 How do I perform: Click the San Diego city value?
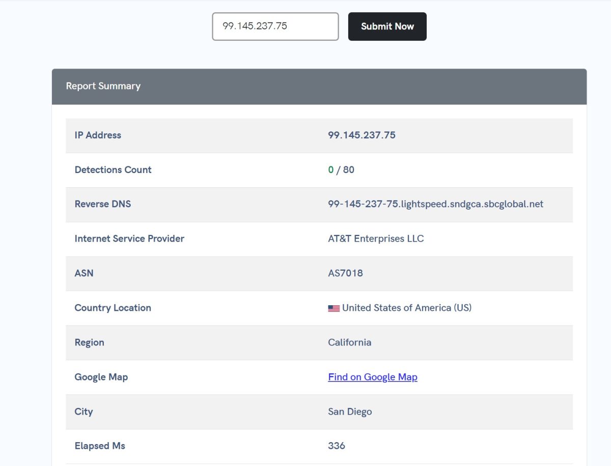tap(350, 412)
